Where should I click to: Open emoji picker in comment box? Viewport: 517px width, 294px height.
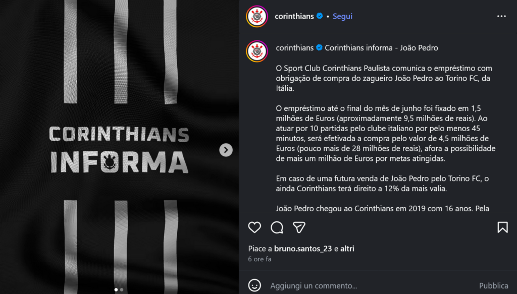click(255, 285)
